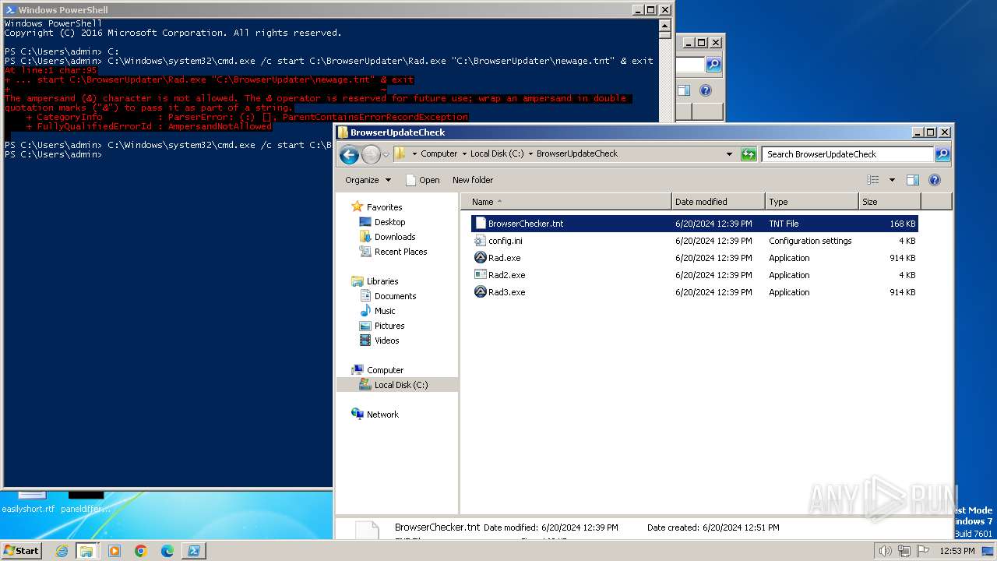Click the Open button in toolbar

coord(423,180)
